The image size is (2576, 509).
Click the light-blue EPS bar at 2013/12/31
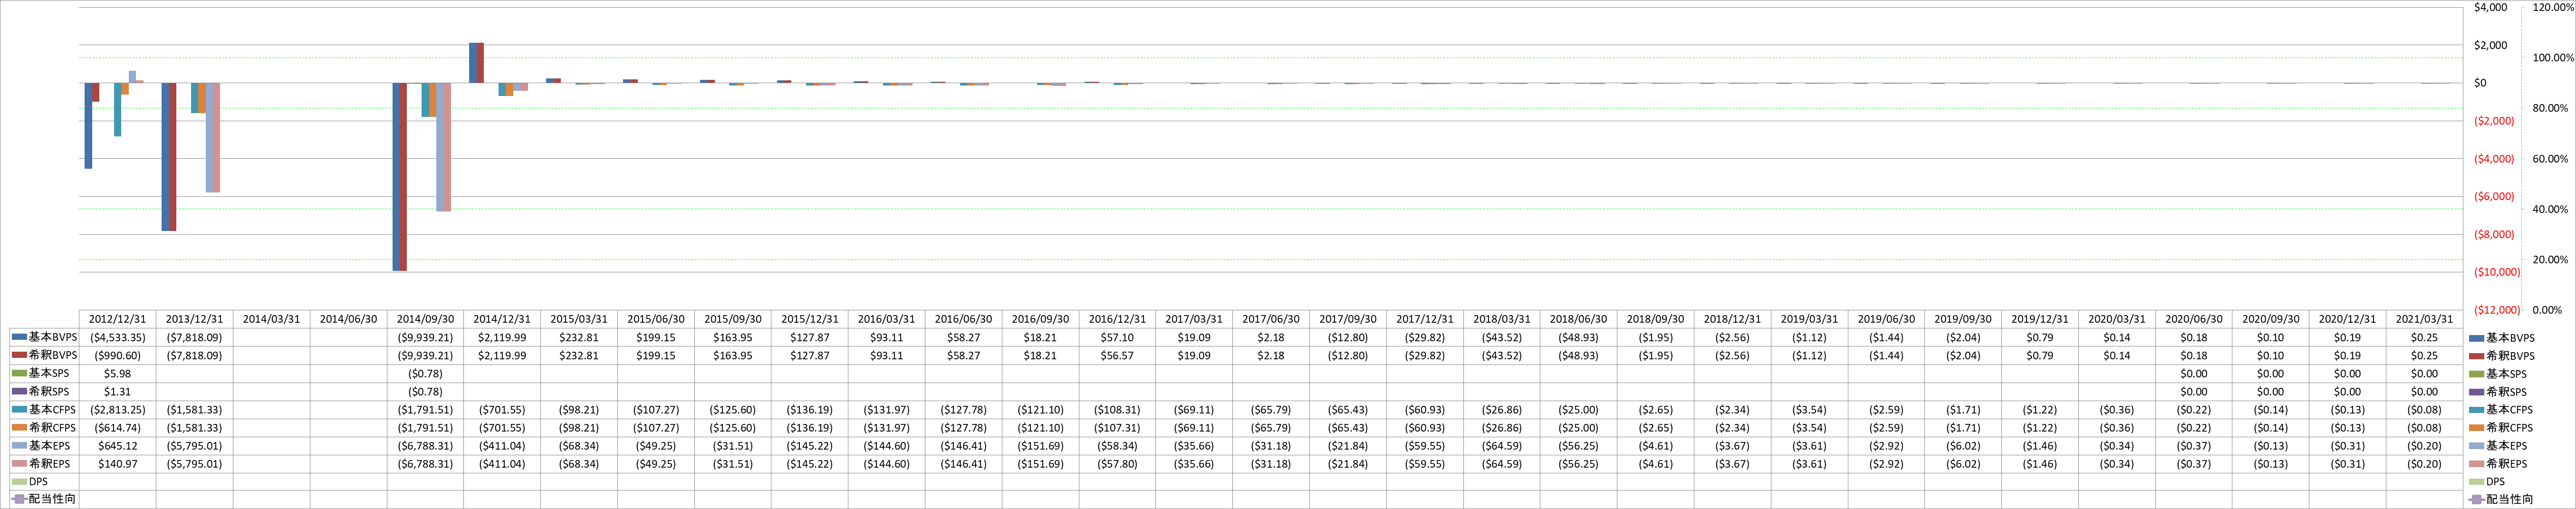[x=209, y=138]
